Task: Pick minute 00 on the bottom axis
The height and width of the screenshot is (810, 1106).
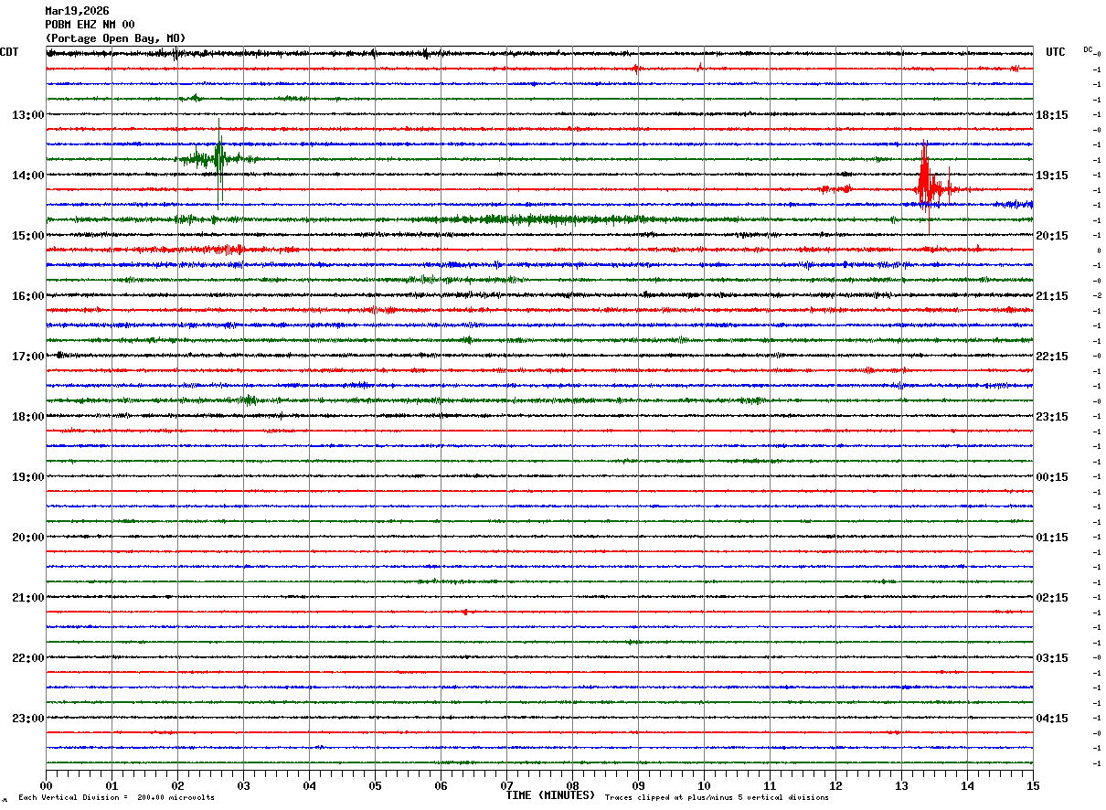Action: tap(46, 784)
